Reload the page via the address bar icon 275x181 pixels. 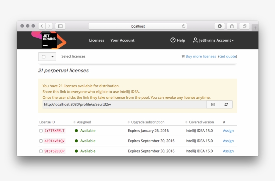coord(183,26)
